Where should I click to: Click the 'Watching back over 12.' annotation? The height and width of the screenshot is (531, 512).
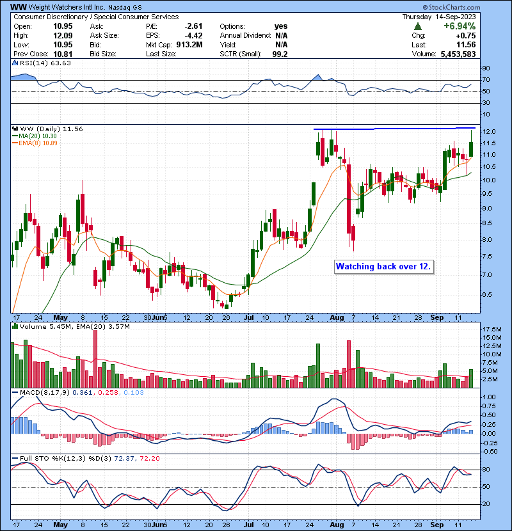tap(383, 267)
